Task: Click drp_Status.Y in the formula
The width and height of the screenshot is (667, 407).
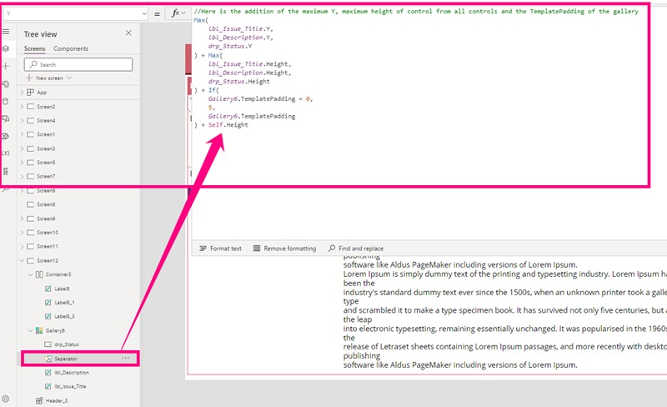Action: (230, 46)
